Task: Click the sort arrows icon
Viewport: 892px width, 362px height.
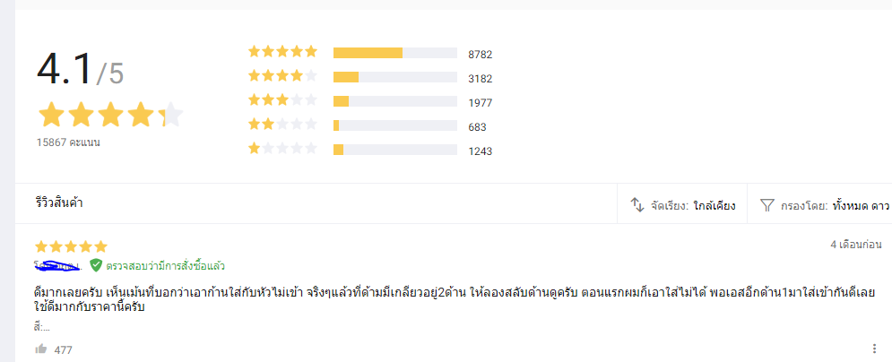Action: 638,205
